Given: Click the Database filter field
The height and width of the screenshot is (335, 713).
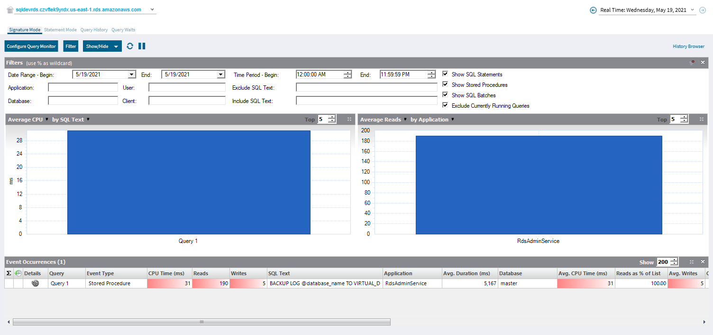Looking at the screenshot, I should pyautogui.click(x=83, y=101).
